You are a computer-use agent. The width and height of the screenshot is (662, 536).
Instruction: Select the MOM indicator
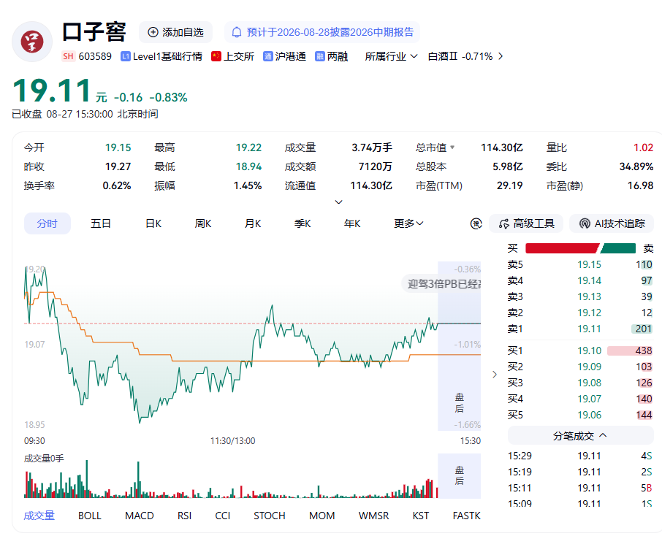click(x=322, y=516)
